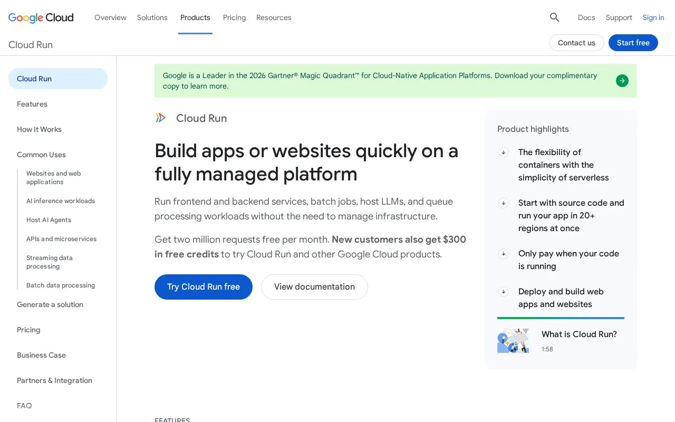Viewport: 675px width, 422px height.
Task: Click the 'What is Cloud Run?' video title
Action: [x=579, y=334]
